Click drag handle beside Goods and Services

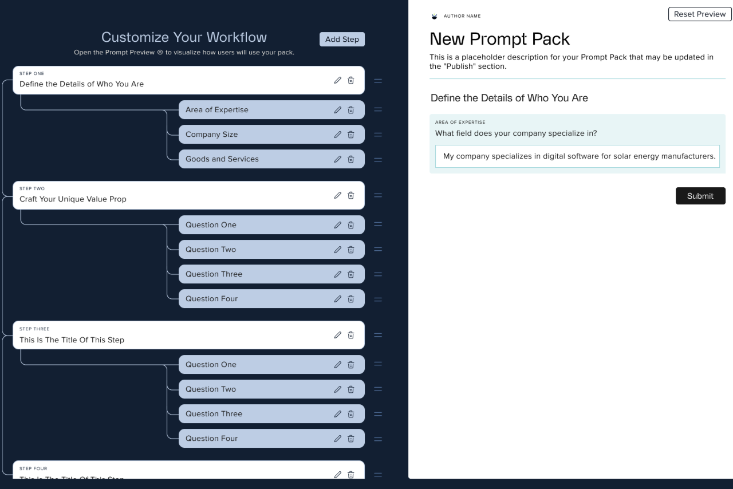coord(378,160)
